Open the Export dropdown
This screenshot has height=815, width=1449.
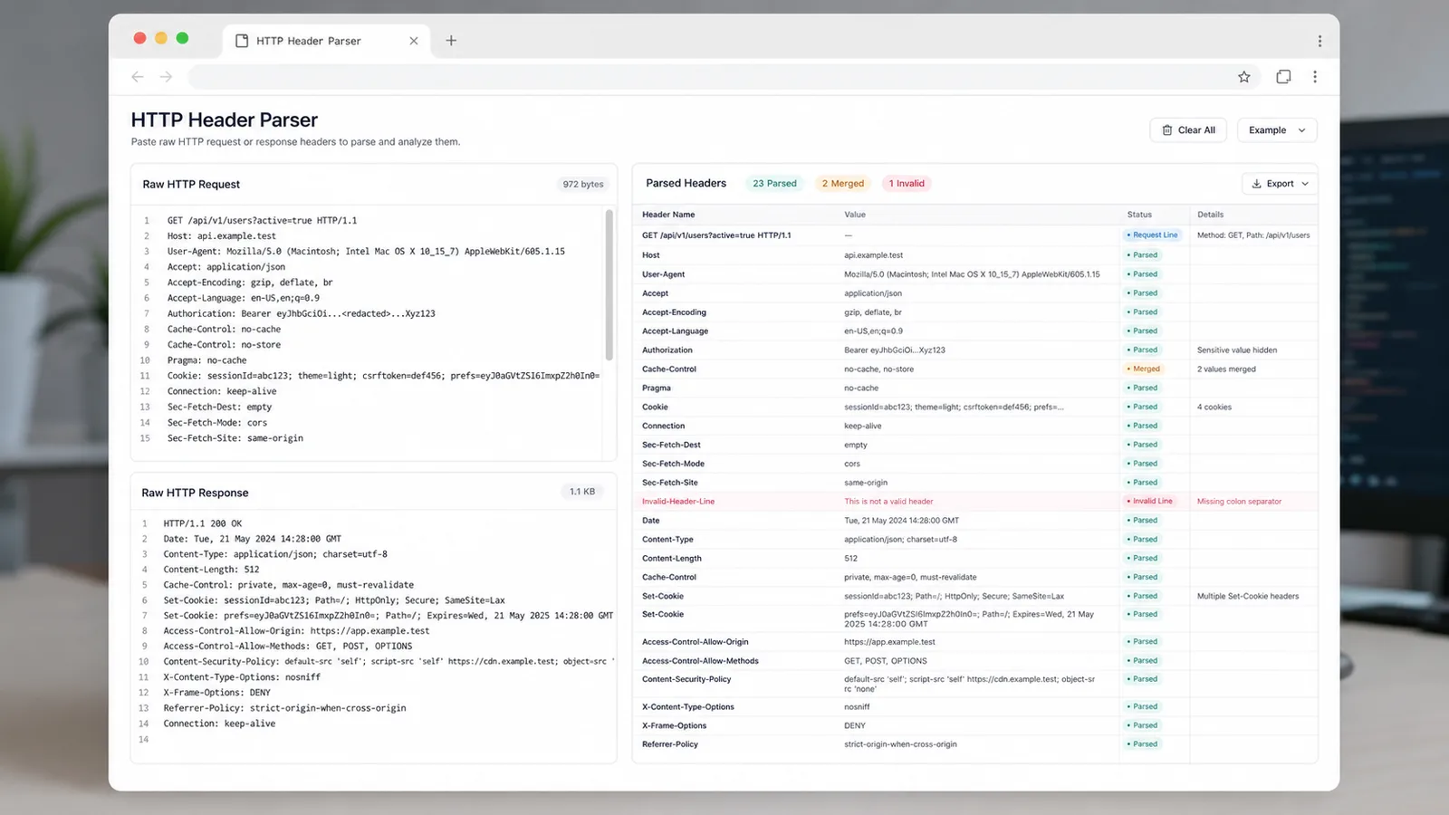(x=1280, y=184)
